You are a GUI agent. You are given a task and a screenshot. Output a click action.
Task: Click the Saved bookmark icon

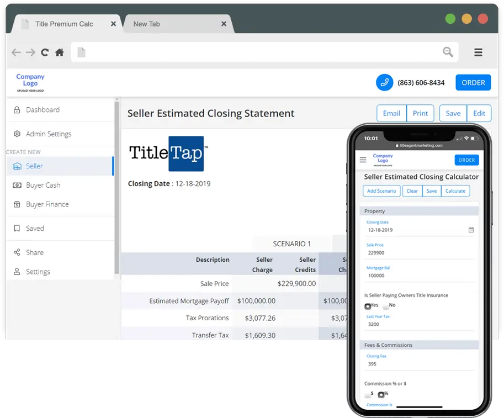click(x=17, y=228)
